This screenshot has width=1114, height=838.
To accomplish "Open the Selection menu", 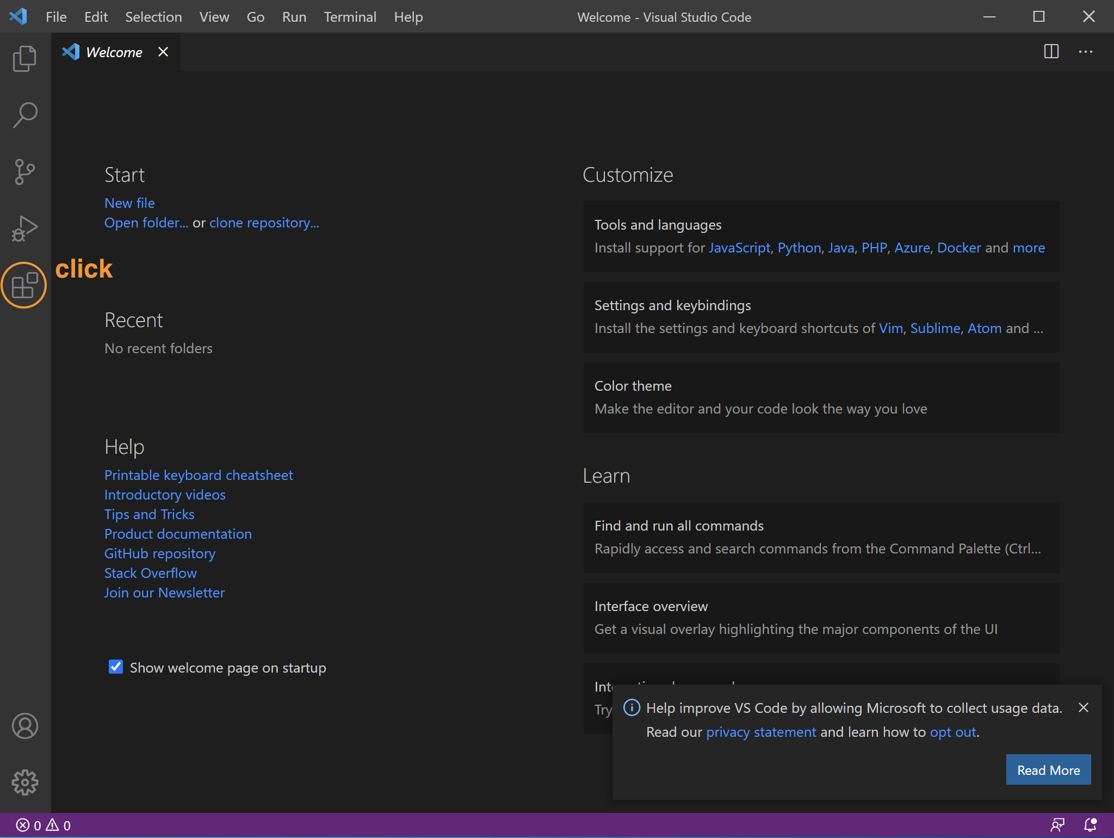I will 153,17.
